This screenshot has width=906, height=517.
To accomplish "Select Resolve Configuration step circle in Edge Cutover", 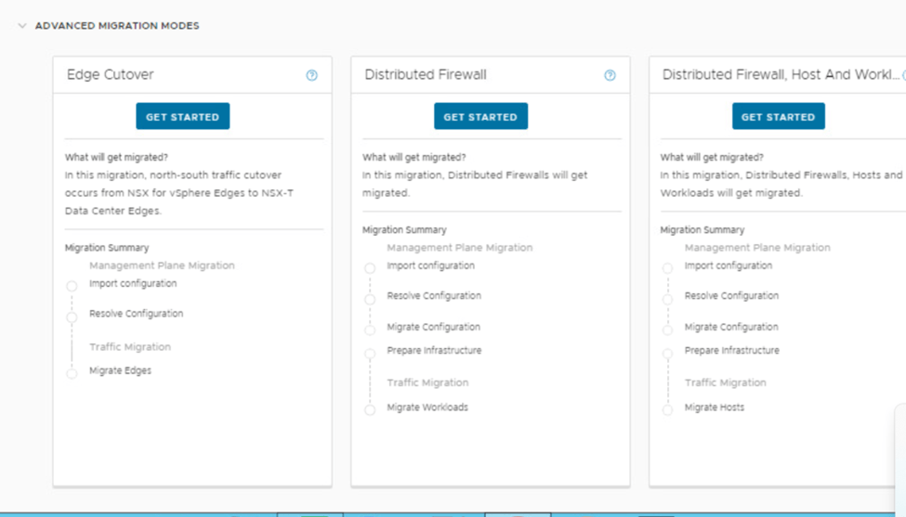I will [72, 317].
